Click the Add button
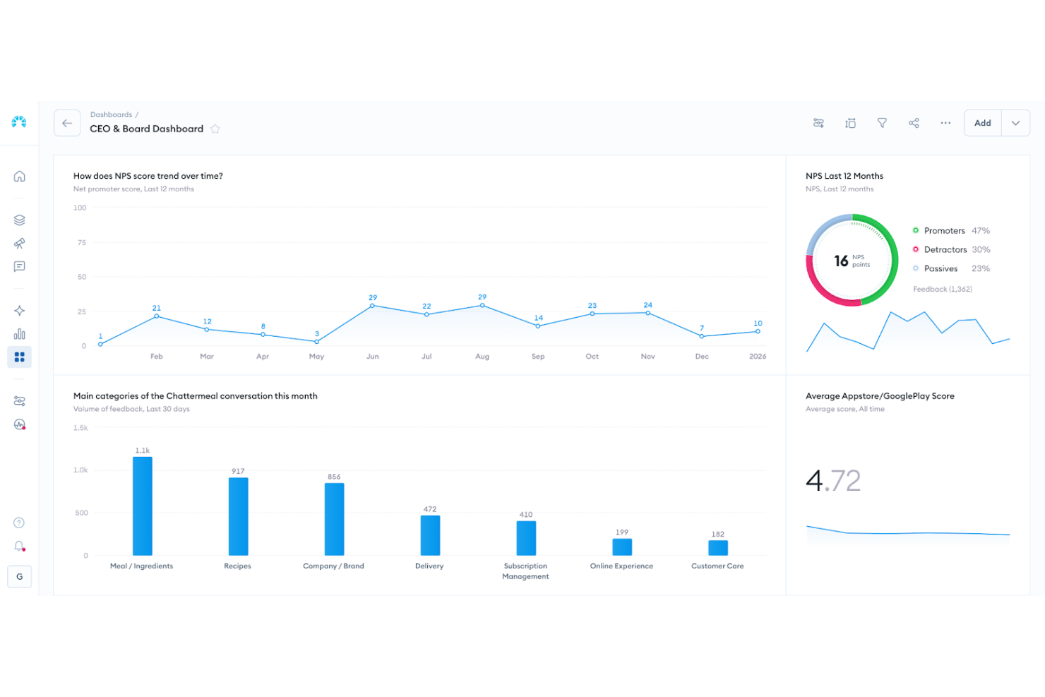Viewport: 1045px width, 697px height. (982, 123)
